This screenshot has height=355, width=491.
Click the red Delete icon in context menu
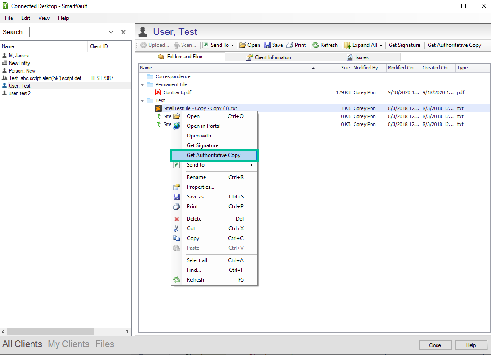177,219
